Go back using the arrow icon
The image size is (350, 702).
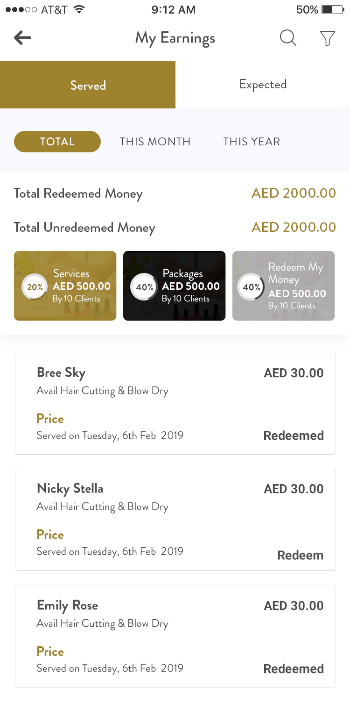(x=22, y=38)
